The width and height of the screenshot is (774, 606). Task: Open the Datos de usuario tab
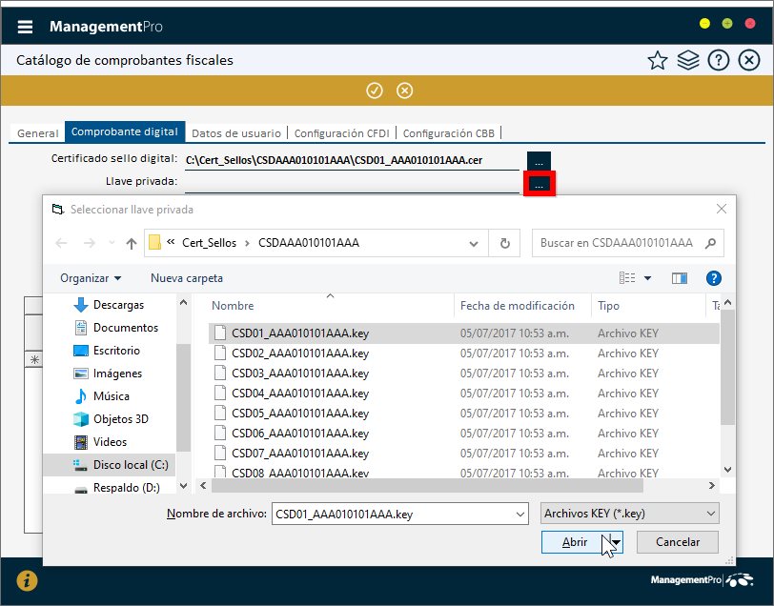236,133
